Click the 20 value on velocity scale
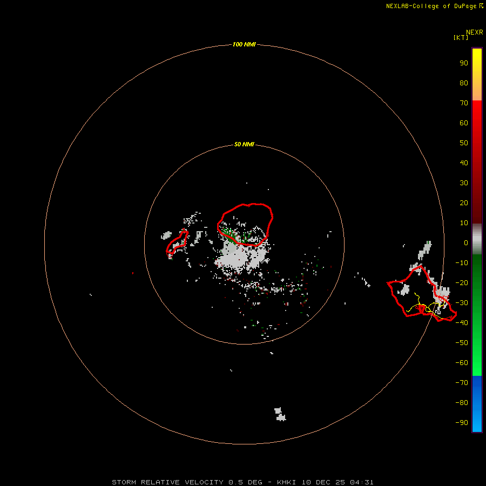 tap(464, 203)
